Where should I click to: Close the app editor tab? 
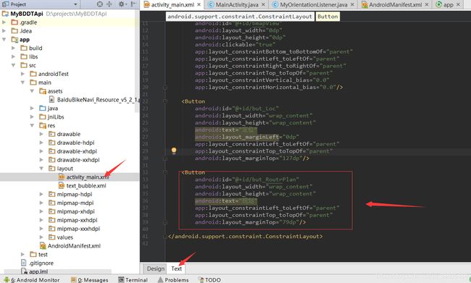[x=458, y=5]
